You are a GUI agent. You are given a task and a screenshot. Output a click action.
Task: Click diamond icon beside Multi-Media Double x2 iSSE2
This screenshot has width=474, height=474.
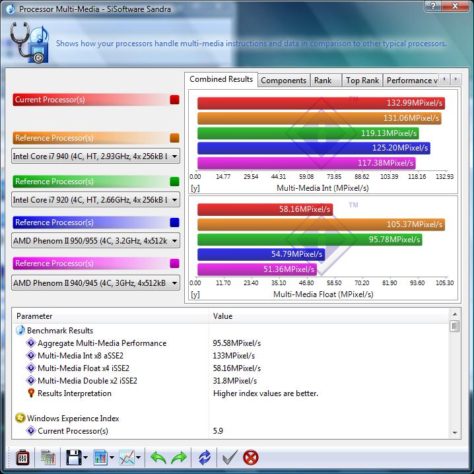[31, 381]
